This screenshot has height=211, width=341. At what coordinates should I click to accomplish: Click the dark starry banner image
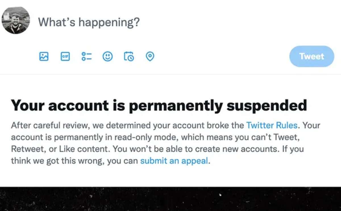coord(170,199)
